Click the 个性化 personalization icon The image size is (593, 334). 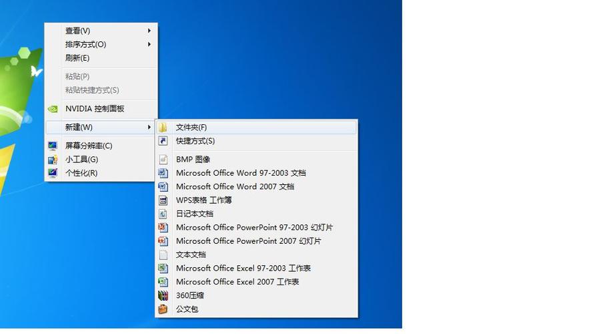(x=53, y=173)
